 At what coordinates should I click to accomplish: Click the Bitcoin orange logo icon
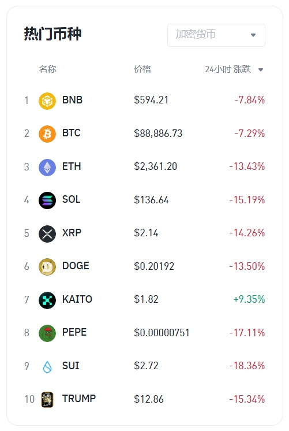(x=47, y=134)
